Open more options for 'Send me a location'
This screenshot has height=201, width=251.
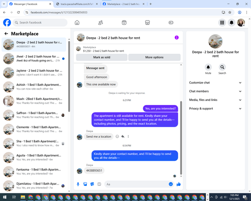128,137
